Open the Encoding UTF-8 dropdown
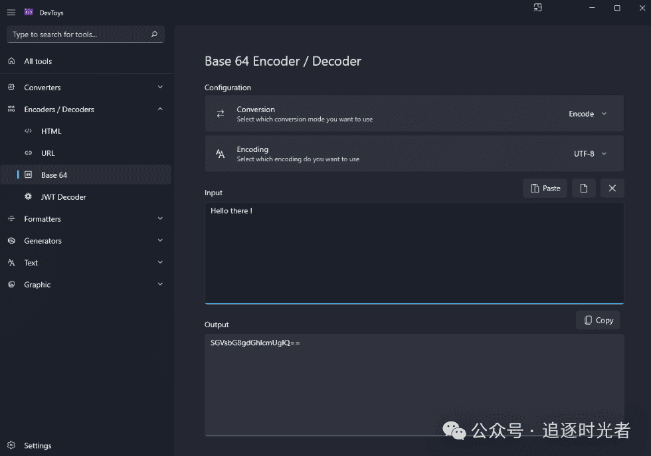The width and height of the screenshot is (651, 456). pyautogui.click(x=590, y=154)
